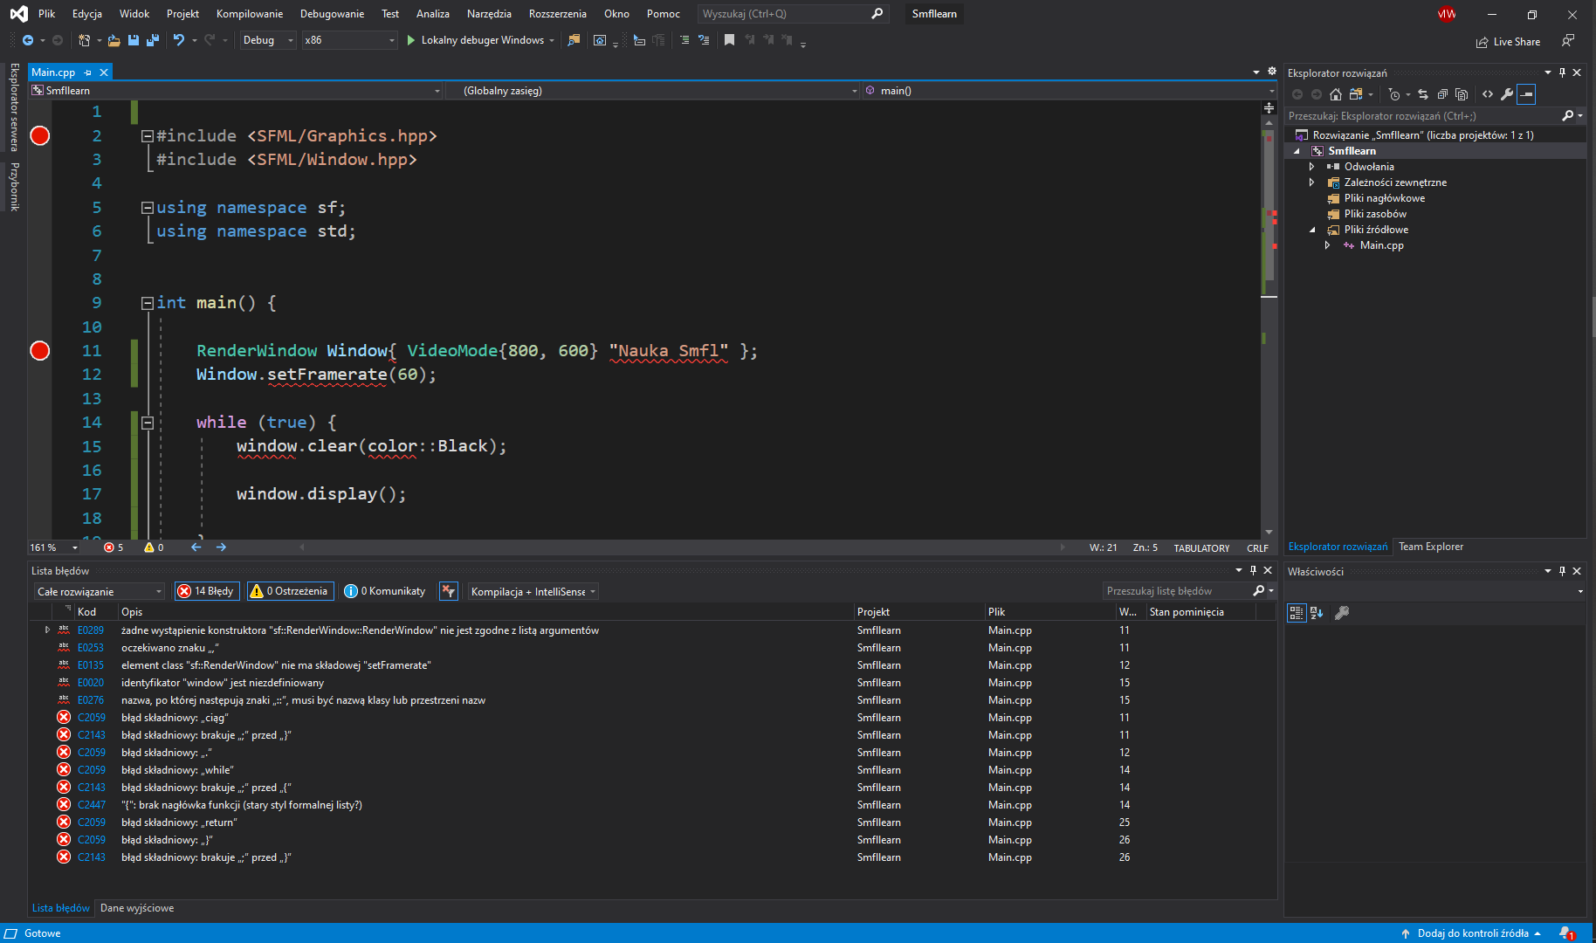Click the Save All disks icon
1596x943 pixels.
click(x=152, y=40)
